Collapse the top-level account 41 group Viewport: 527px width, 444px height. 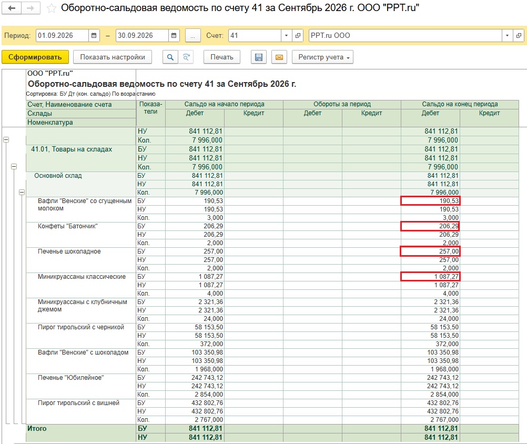(6, 139)
